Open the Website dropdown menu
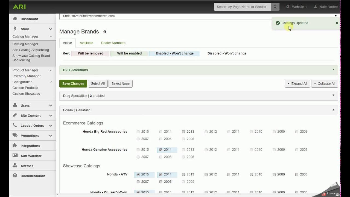This screenshot has width=350, height=197. pyautogui.click(x=297, y=7)
